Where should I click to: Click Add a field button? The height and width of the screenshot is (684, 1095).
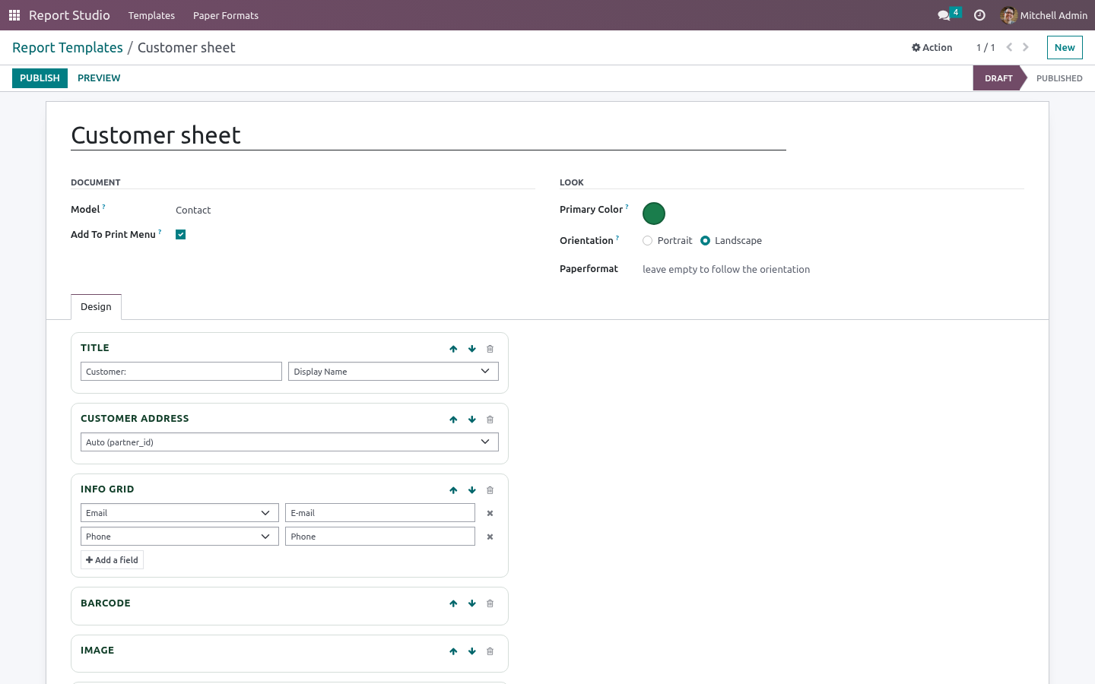[112, 560]
